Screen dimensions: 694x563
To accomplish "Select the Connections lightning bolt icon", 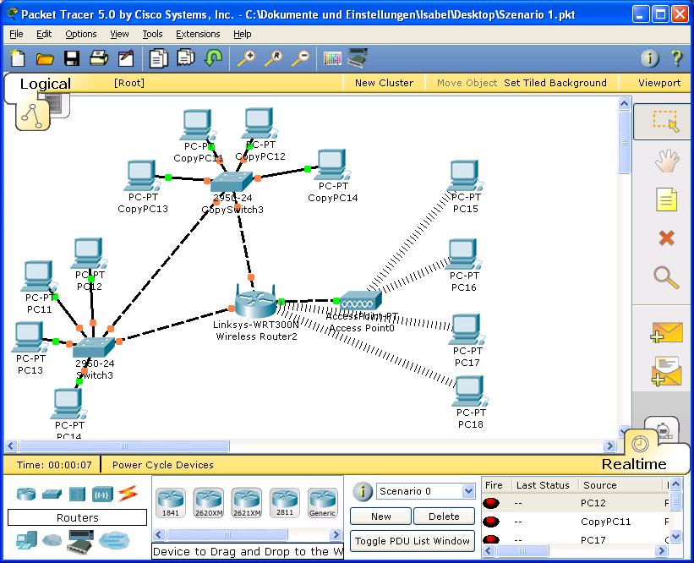I will (128, 494).
